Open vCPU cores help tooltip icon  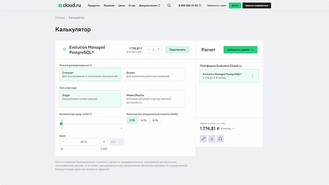point(90,114)
